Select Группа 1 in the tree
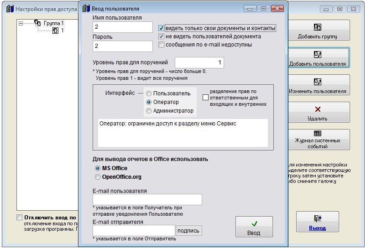This screenshot has height=249, width=366. point(54,23)
